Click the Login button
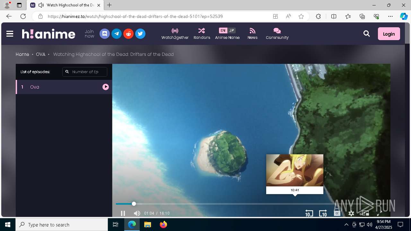Image resolution: width=411 pixels, height=231 pixels. click(x=389, y=34)
